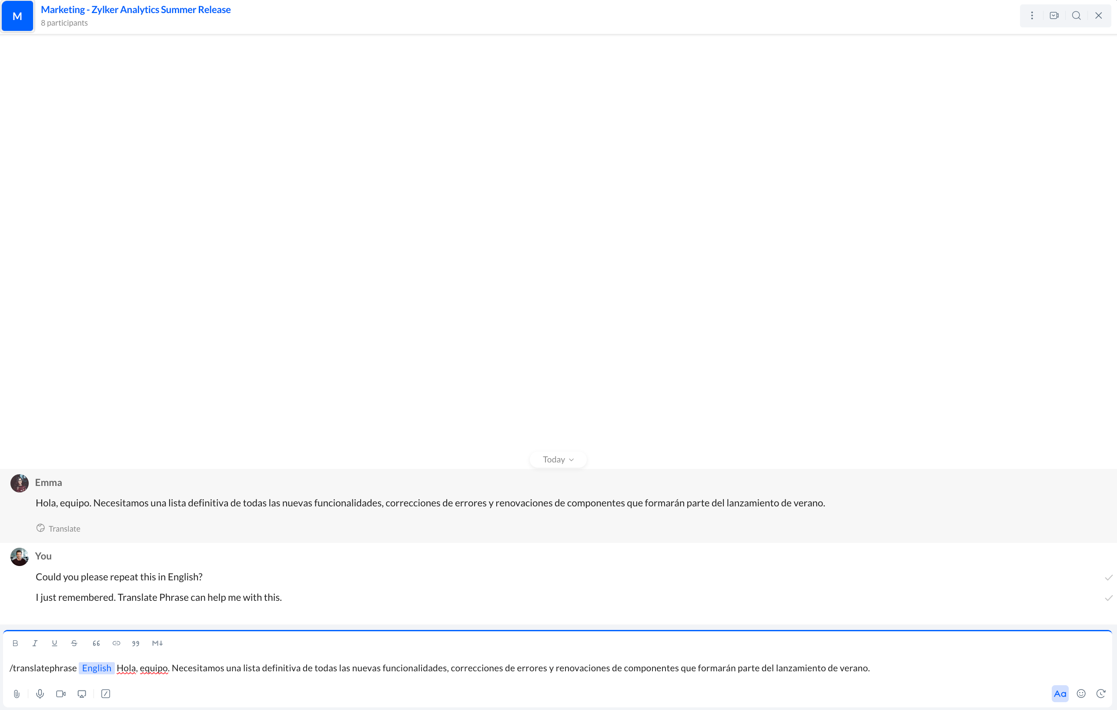Viewport: 1117px width, 710px height.
Task: Record a voice message
Action: [x=40, y=694]
